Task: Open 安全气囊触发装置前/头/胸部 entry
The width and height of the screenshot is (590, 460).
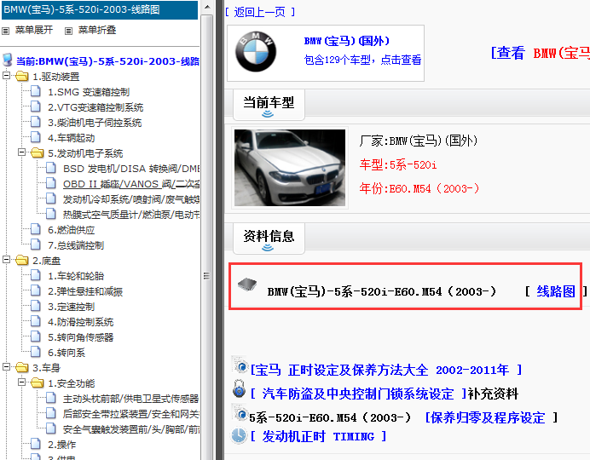Action: click(x=131, y=429)
